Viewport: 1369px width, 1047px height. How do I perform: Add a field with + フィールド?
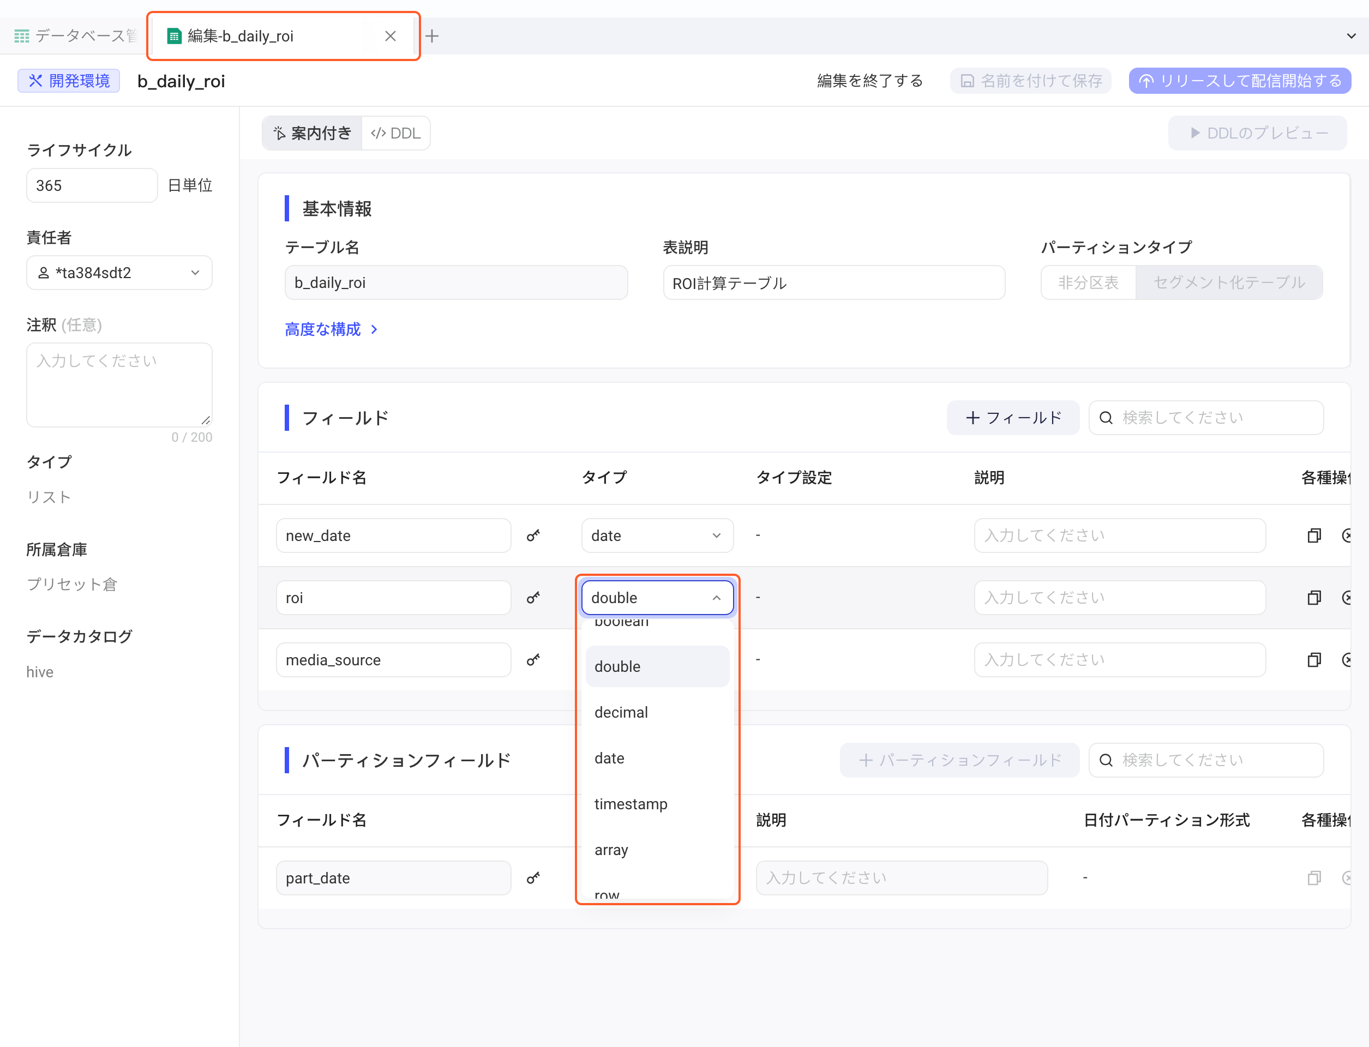coord(1012,418)
